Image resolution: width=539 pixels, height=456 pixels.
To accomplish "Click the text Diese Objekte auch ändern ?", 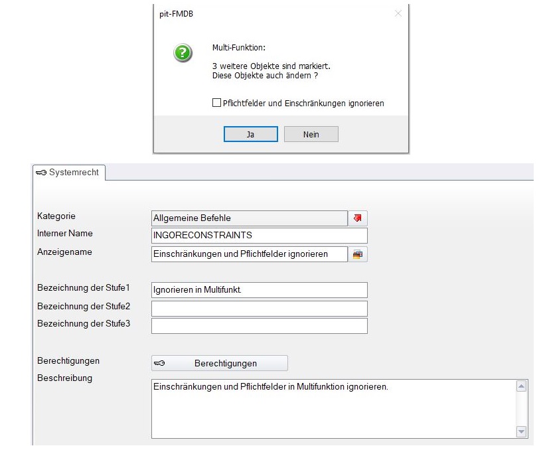I will pyautogui.click(x=265, y=76).
